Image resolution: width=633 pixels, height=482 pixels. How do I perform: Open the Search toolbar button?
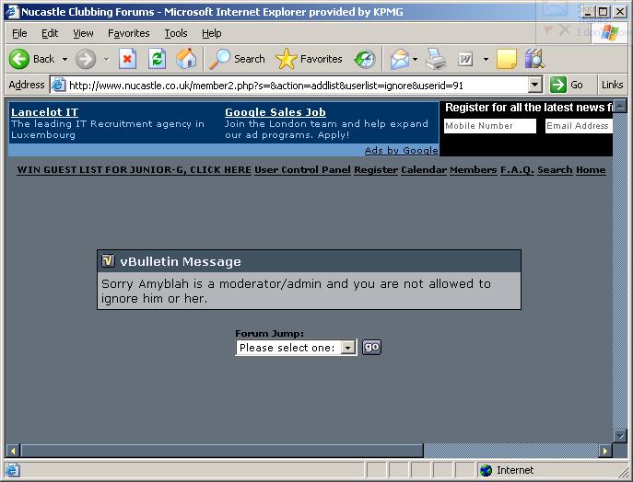pos(237,59)
